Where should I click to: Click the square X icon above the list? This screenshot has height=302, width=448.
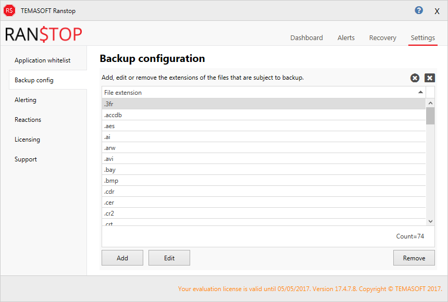click(429, 78)
